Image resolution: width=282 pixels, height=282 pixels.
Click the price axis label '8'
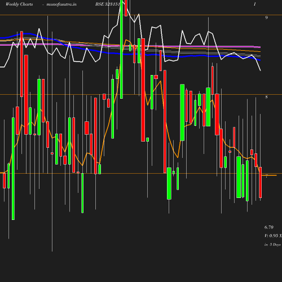click(266, 97)
